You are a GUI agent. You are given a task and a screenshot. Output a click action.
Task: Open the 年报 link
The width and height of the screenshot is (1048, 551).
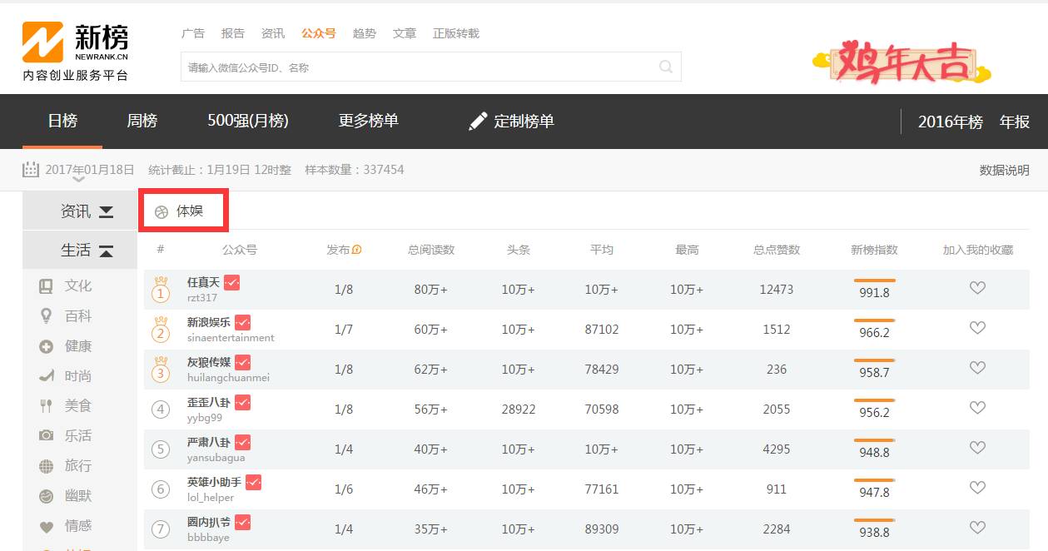(x=1015, y=122)
